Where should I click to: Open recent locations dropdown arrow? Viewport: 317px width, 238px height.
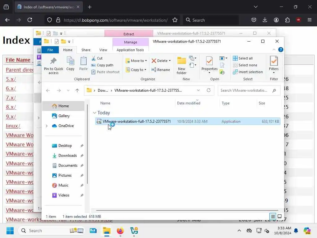[x=68, y=90]
